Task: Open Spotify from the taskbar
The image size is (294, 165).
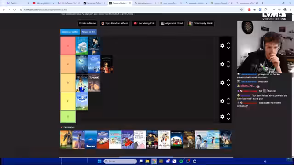Action: (181, 161)
